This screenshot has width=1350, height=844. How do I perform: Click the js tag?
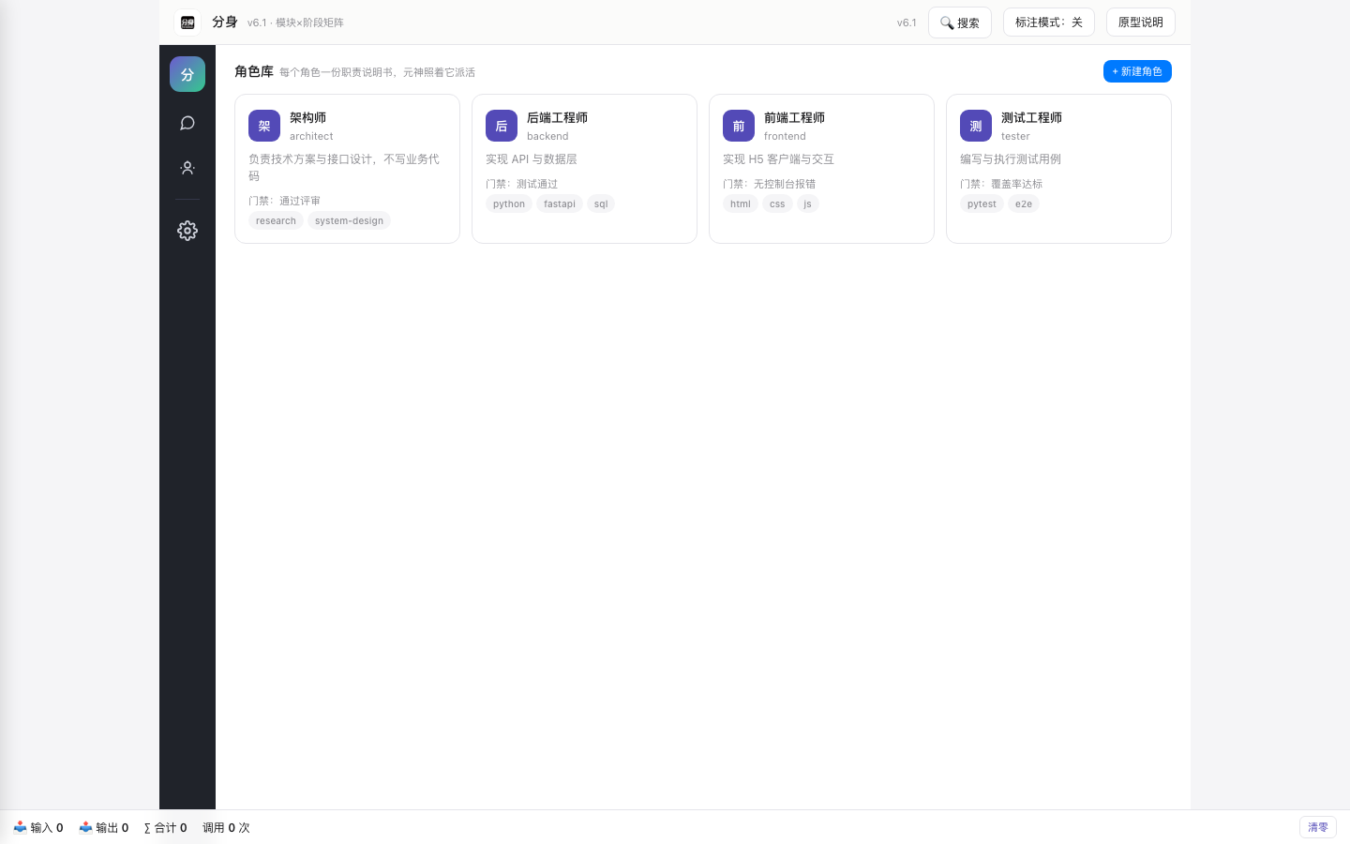pyautogui.click(x=807, y=203)
